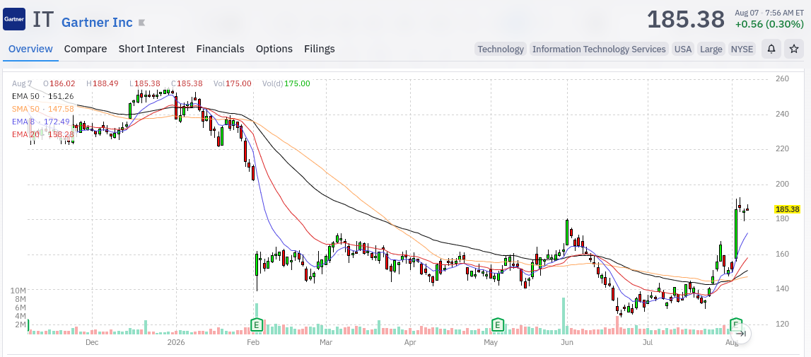Click the Aug 07 7:56 AM ET timestamp
811x357 pixels.
[x=769, y=13]
